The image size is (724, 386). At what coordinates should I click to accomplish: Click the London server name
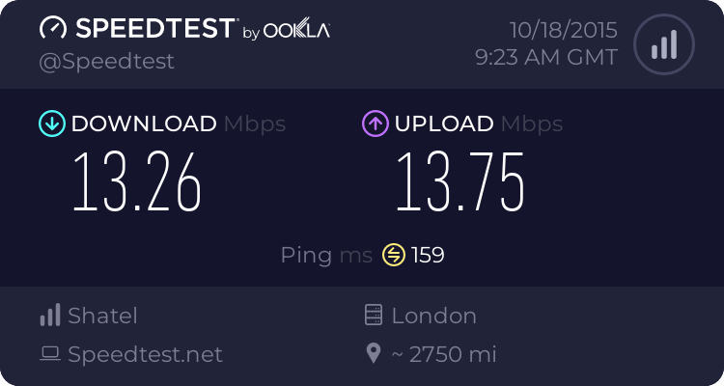tap(433, 316)
